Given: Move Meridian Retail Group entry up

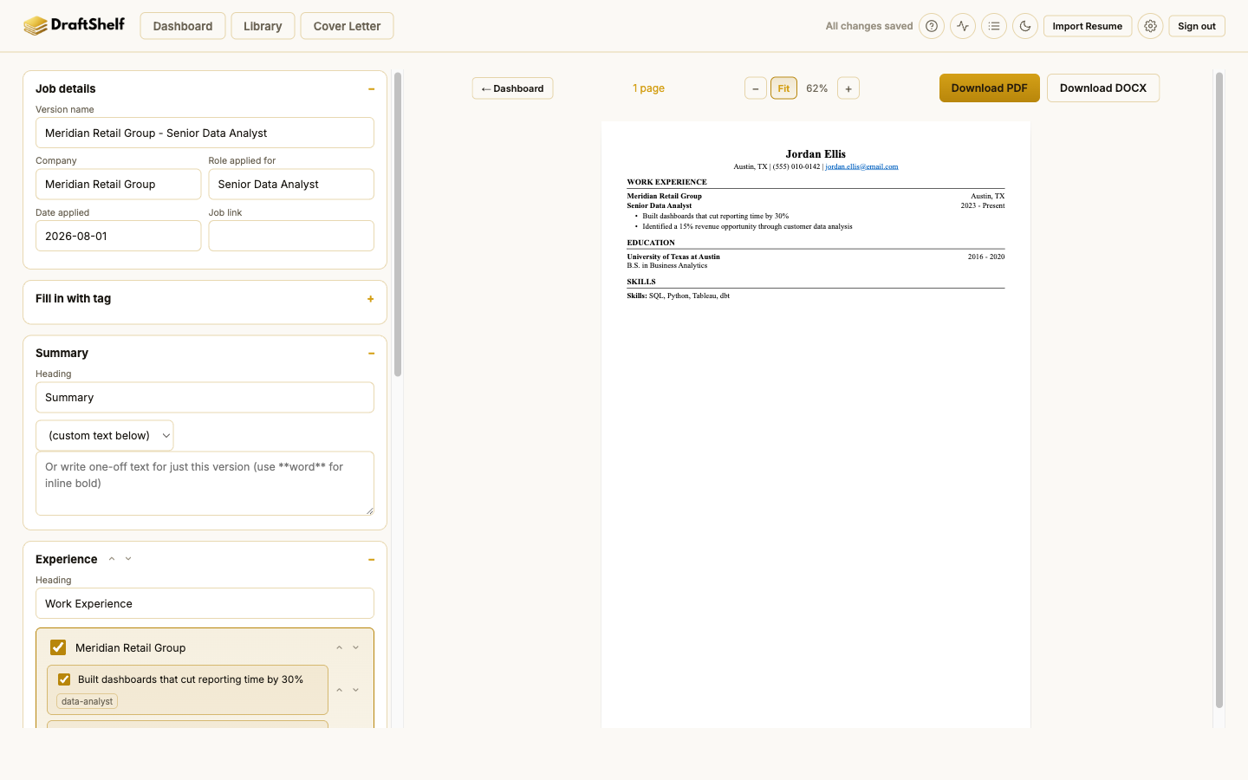Looking at the screenshot, I should coord(340,647).
